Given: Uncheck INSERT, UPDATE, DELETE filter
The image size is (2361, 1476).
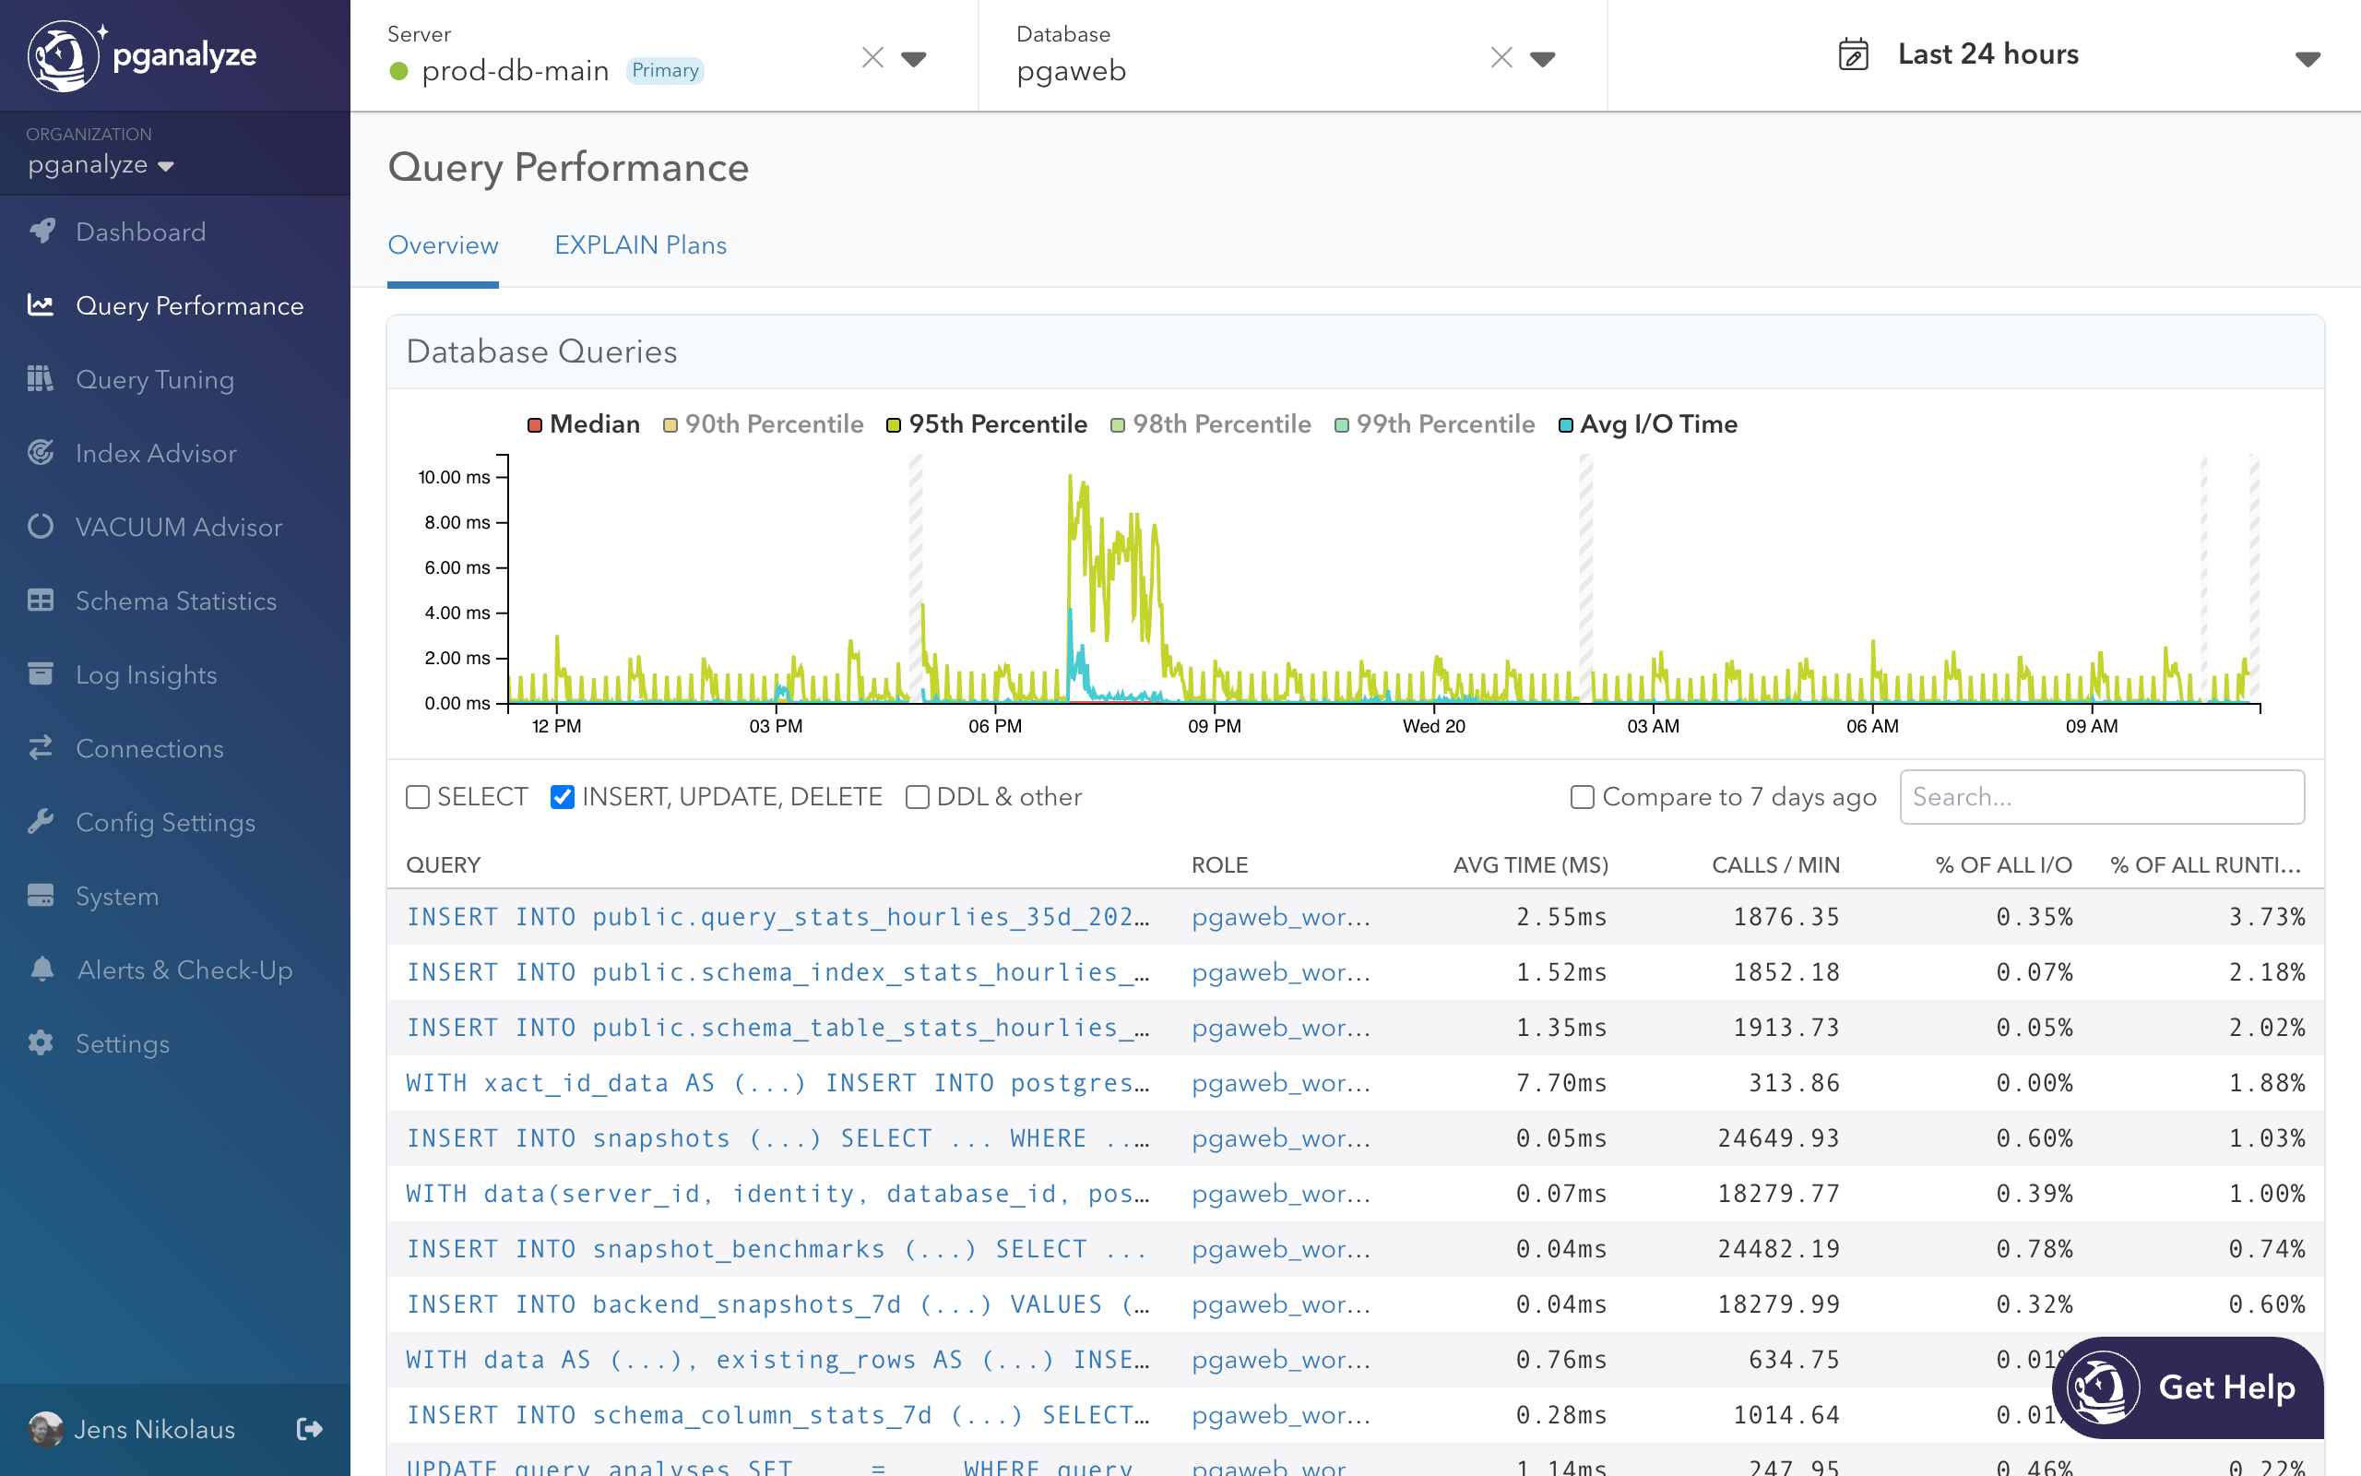Looking at the screenshot, I should [562, 798].
